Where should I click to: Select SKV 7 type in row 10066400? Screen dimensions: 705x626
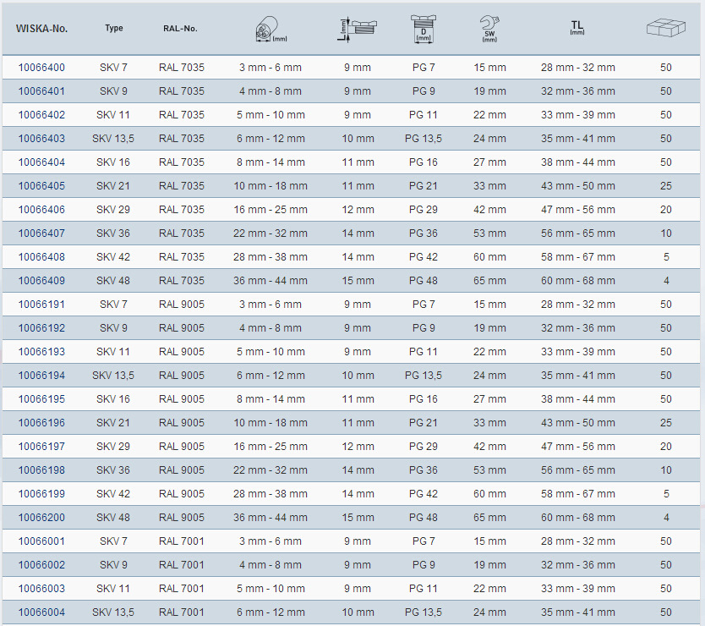[113, 68]
